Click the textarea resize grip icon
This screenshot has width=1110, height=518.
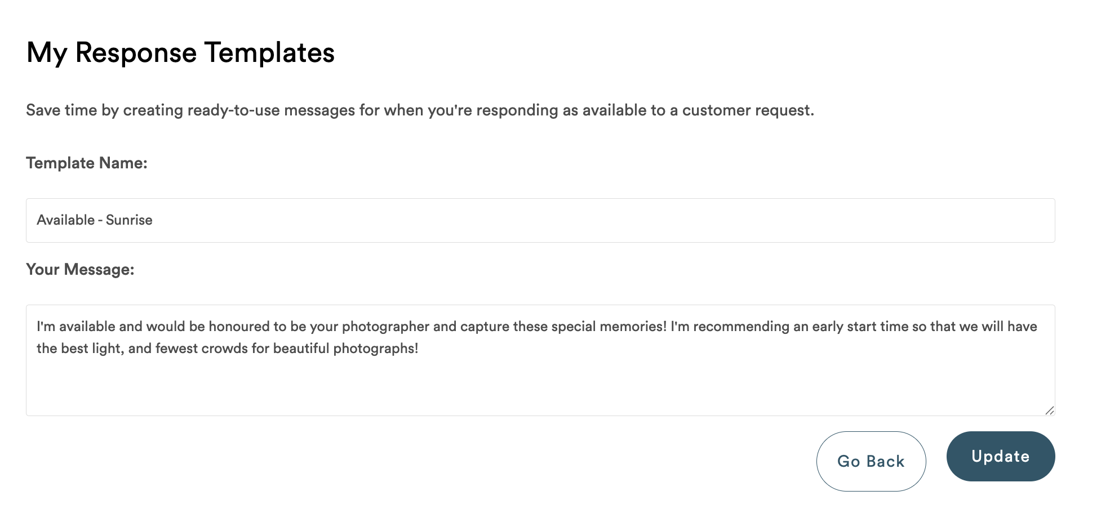coord(1049,410)
